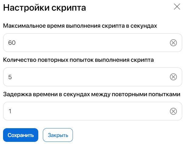Clear the retry delay seconds field
Viewport: 186px width, 144px height.
tap(173, 111)
